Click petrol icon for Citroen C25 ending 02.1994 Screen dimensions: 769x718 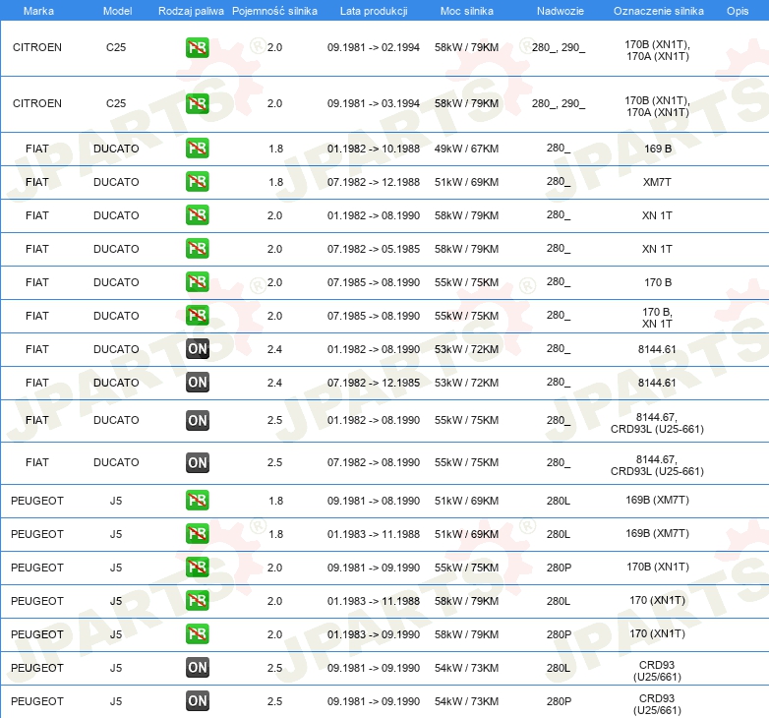click(197, 47)
